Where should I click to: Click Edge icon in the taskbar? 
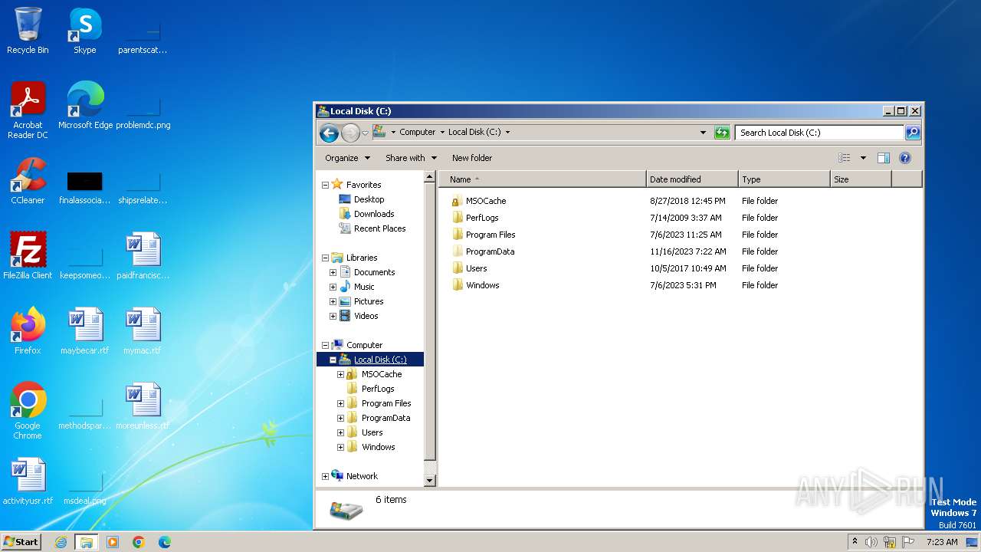(164, 542)
